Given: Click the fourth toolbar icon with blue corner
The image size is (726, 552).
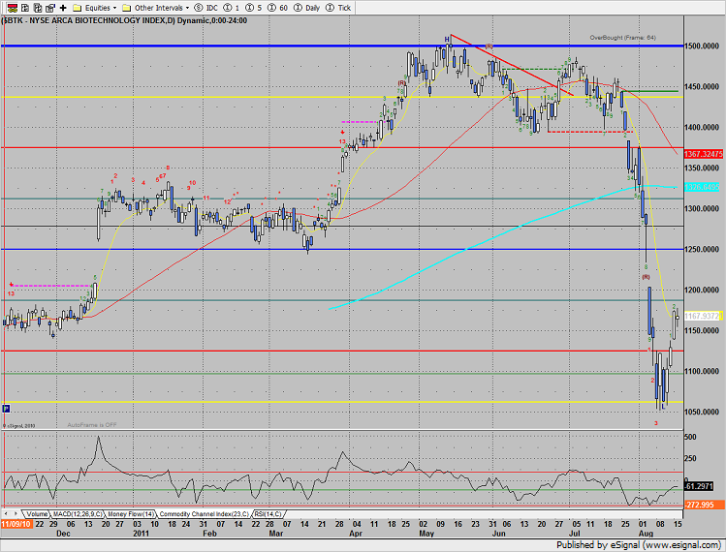Looking at the screenshot, I should point(50,8).
